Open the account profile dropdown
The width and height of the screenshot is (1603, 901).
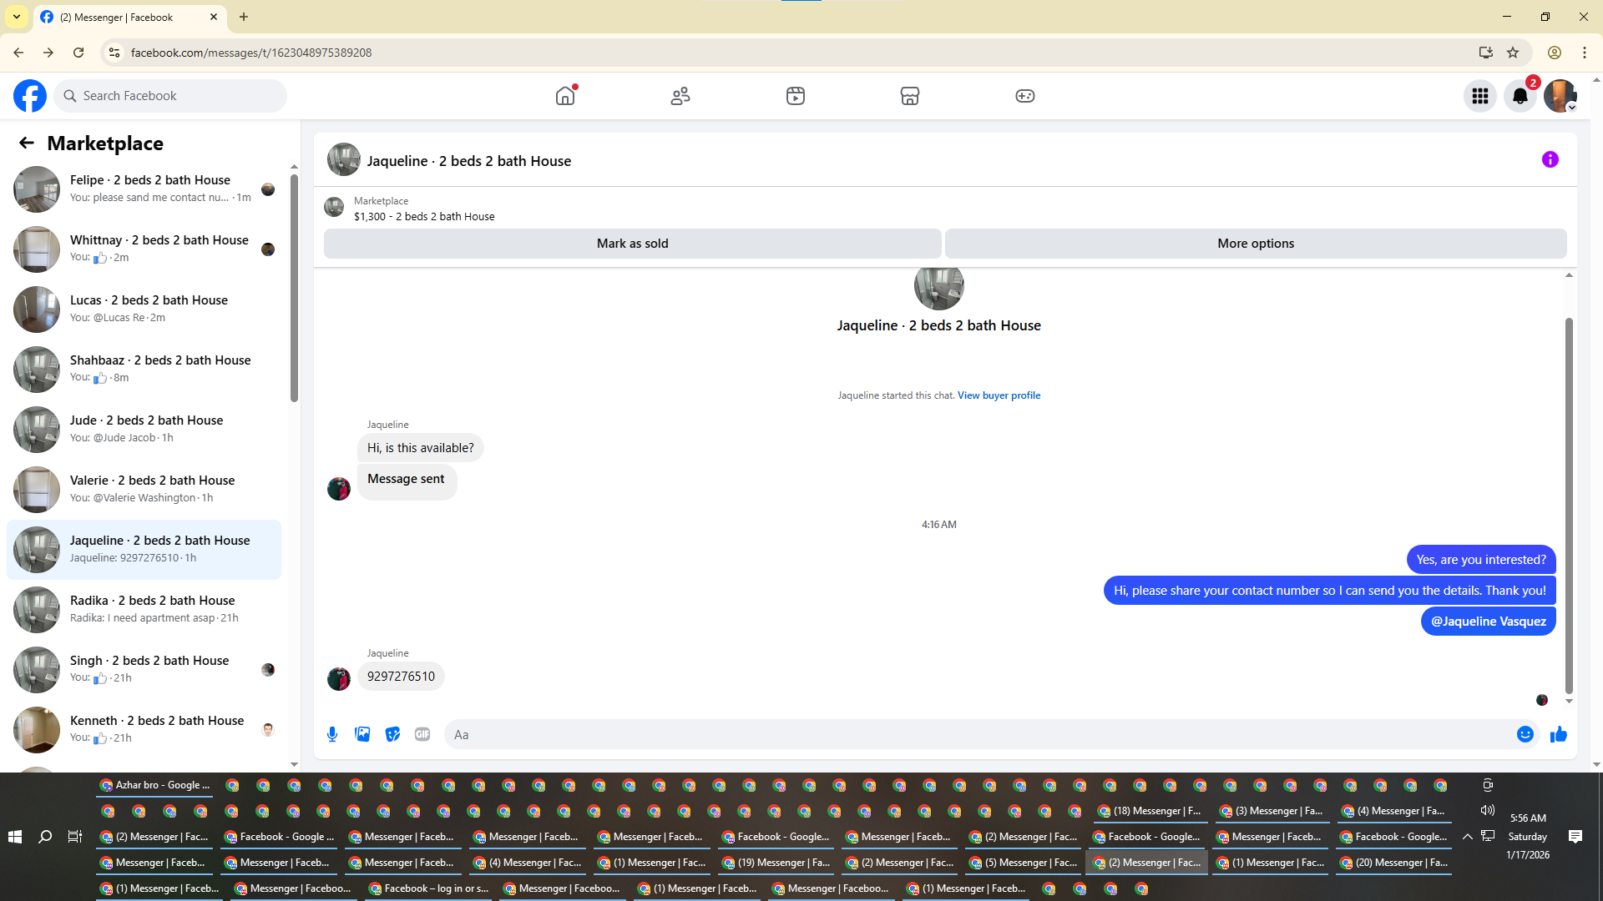click(1560, 96)
